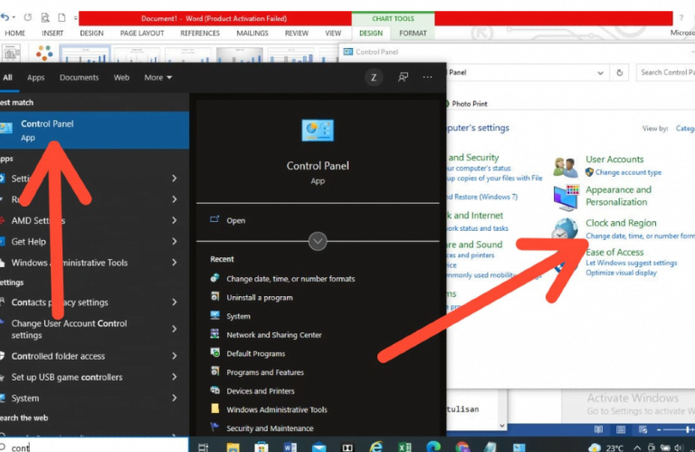The width and height of the screenshot is (695, 452).
Task: Open the three-dot options menu in the search panel
Action: click(x=427, y=77)
